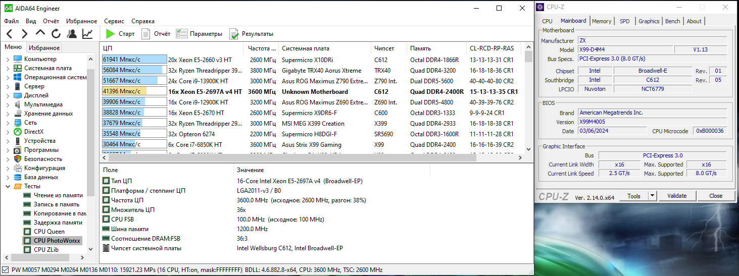
Task: Click the Refresh toolbar icon
Action: (x=56, y=34)
